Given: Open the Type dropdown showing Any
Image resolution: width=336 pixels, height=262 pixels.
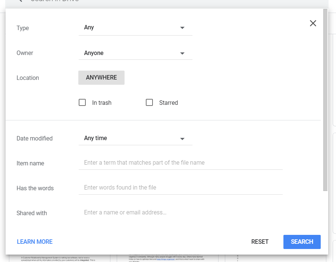Looking at the screenshot, I should pos(135,28).
